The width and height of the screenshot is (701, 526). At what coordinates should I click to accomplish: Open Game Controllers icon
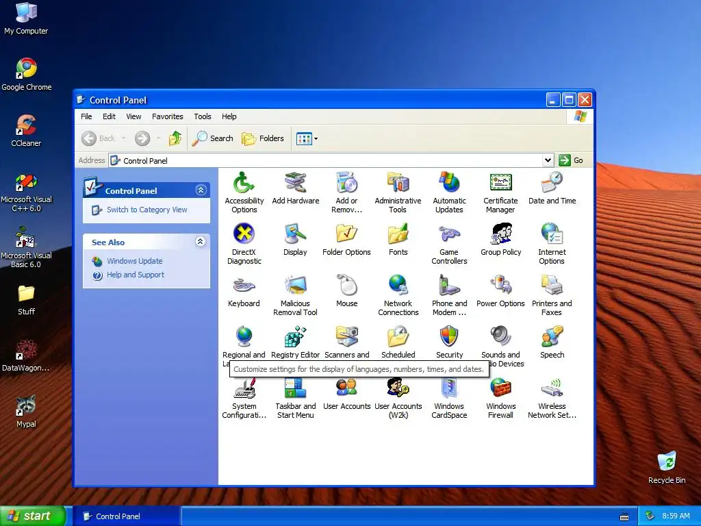(x=449, y=234)
